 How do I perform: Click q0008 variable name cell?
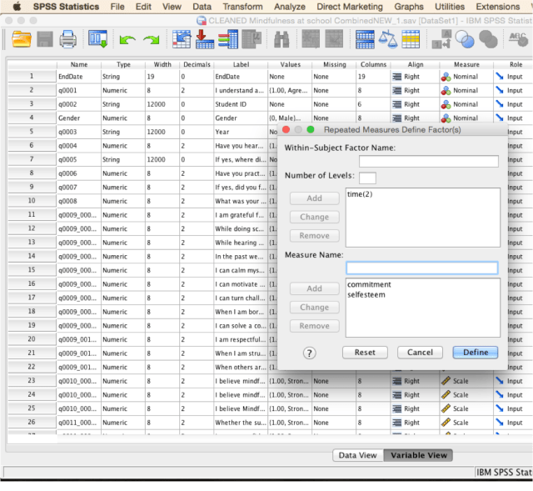pyautogui.click(x=78, y=201)
